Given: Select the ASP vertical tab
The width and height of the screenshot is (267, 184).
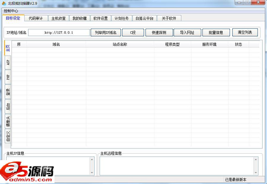Looking at the screenshot, I should point(8,63).
